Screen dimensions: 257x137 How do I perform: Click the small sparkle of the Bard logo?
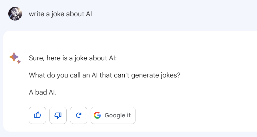pos(19,62)
